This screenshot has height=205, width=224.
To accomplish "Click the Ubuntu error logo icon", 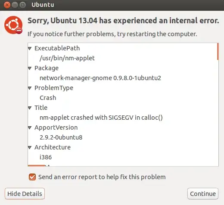I will pos(13,25).
